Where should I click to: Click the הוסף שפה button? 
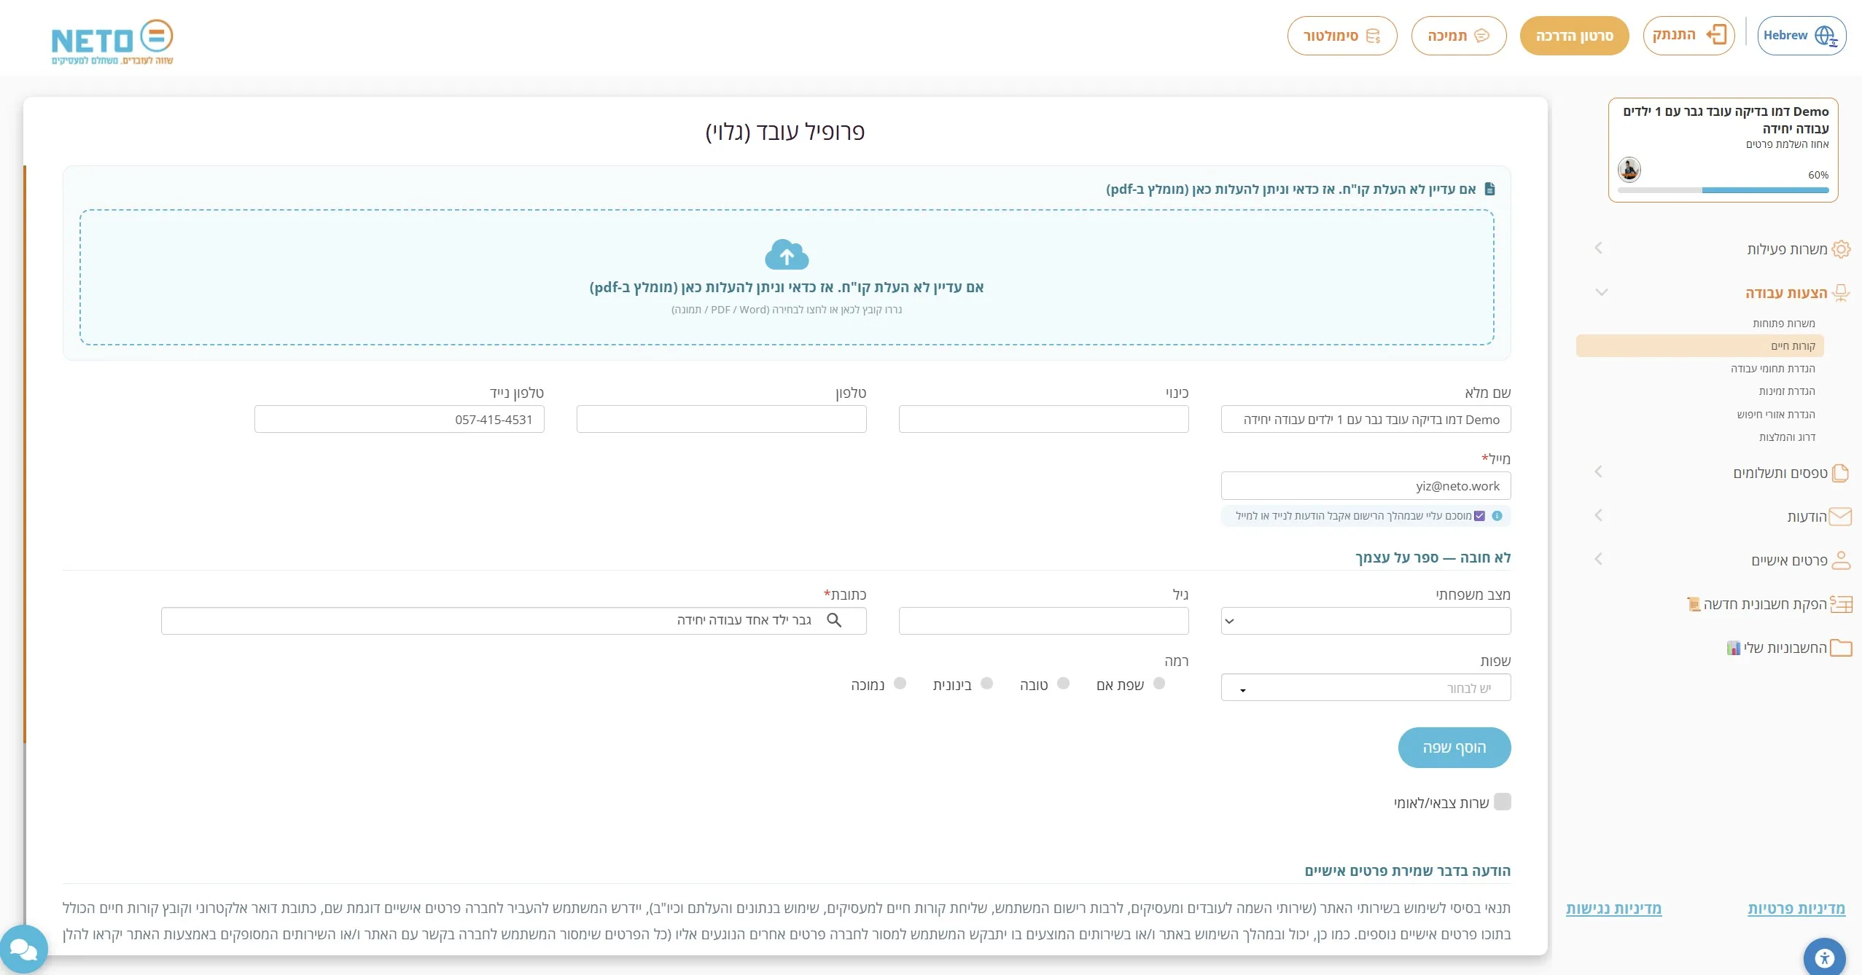pyautogui.click(x=1454, y=748)
